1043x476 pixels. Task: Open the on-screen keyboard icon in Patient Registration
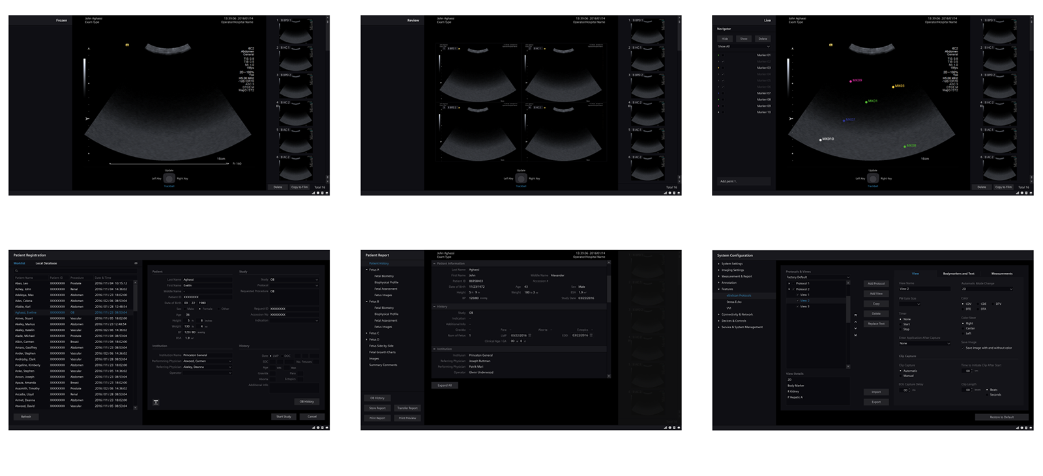(x=156, y=402)
